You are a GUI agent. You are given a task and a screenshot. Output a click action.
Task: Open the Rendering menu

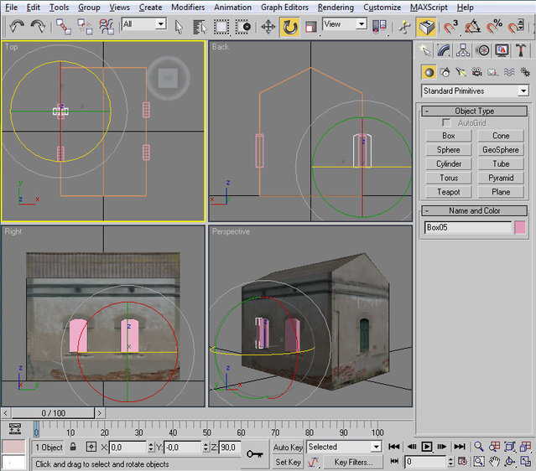[x=336, y=7]
